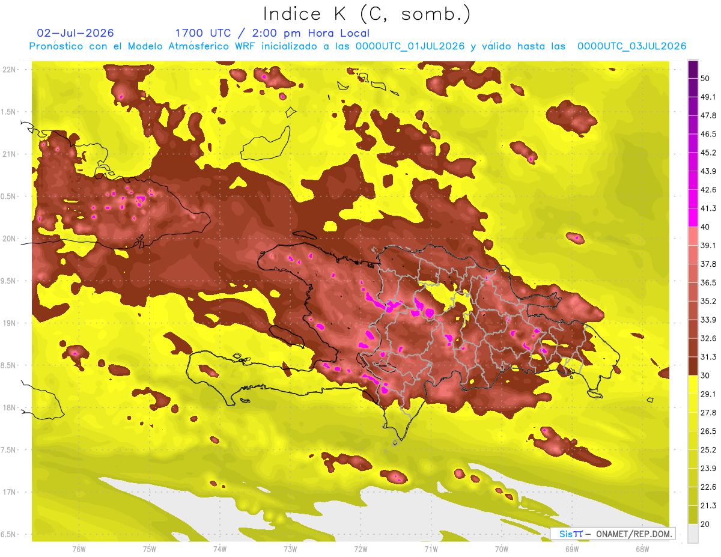
Task: Pick the bright yellow swatch between 29.1 and 30
Action: (x=693, y=385)
